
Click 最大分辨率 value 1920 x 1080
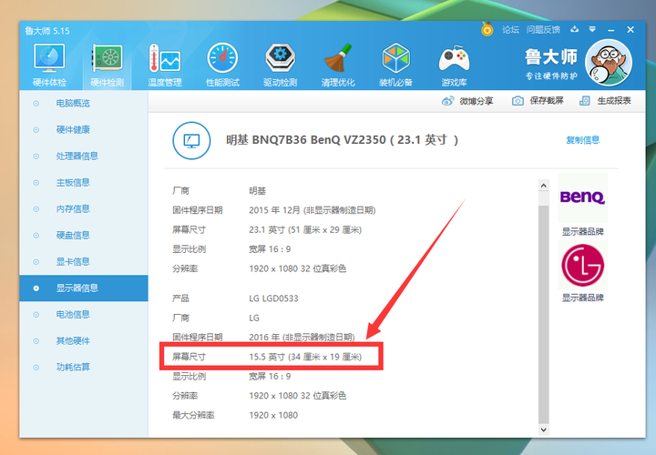coord(273,415)
